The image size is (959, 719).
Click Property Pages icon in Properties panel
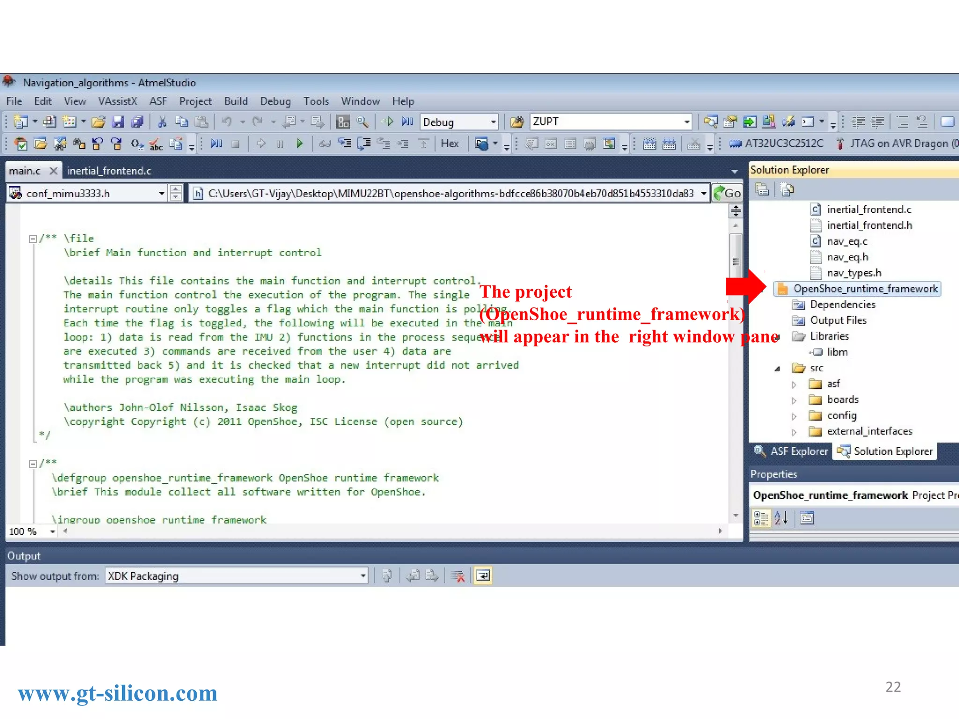point(806,518)
